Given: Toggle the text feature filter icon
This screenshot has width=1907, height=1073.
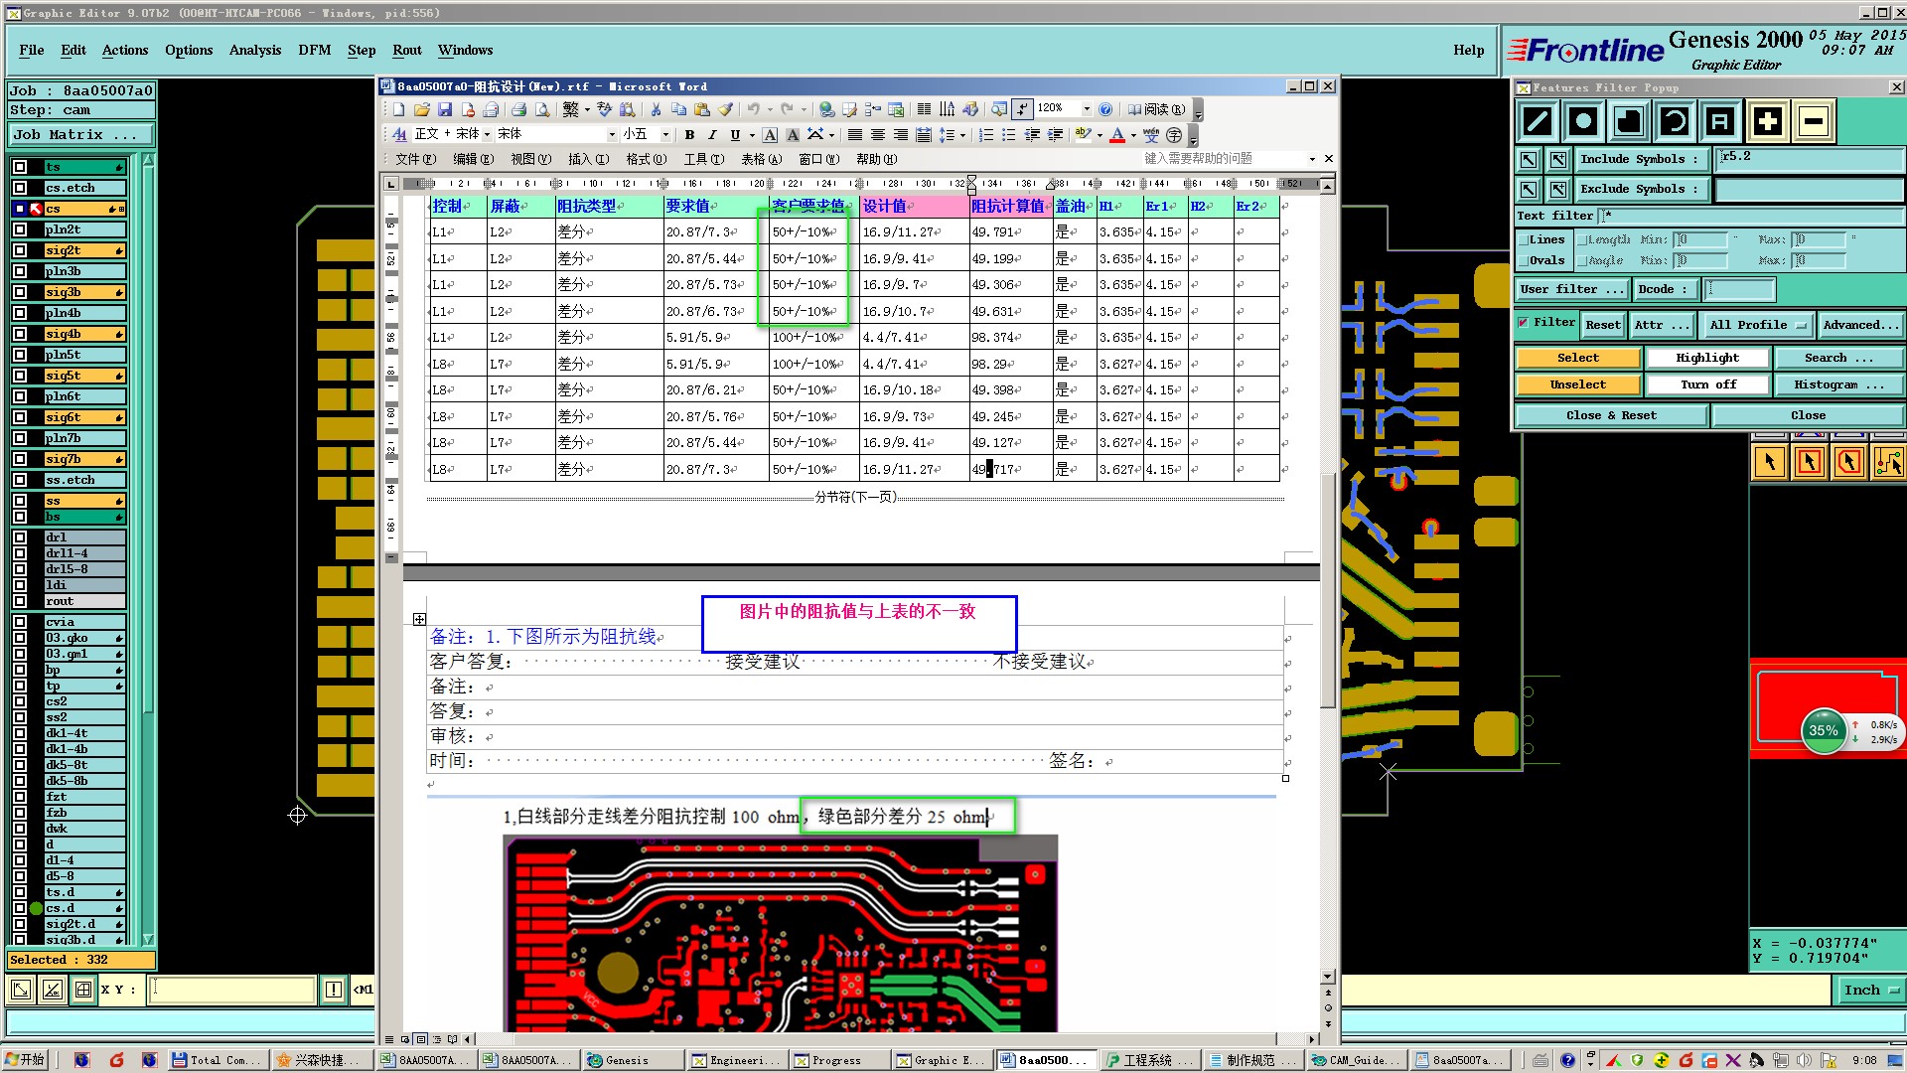Looking at the screenshot, I should [x=1720, y=121].
